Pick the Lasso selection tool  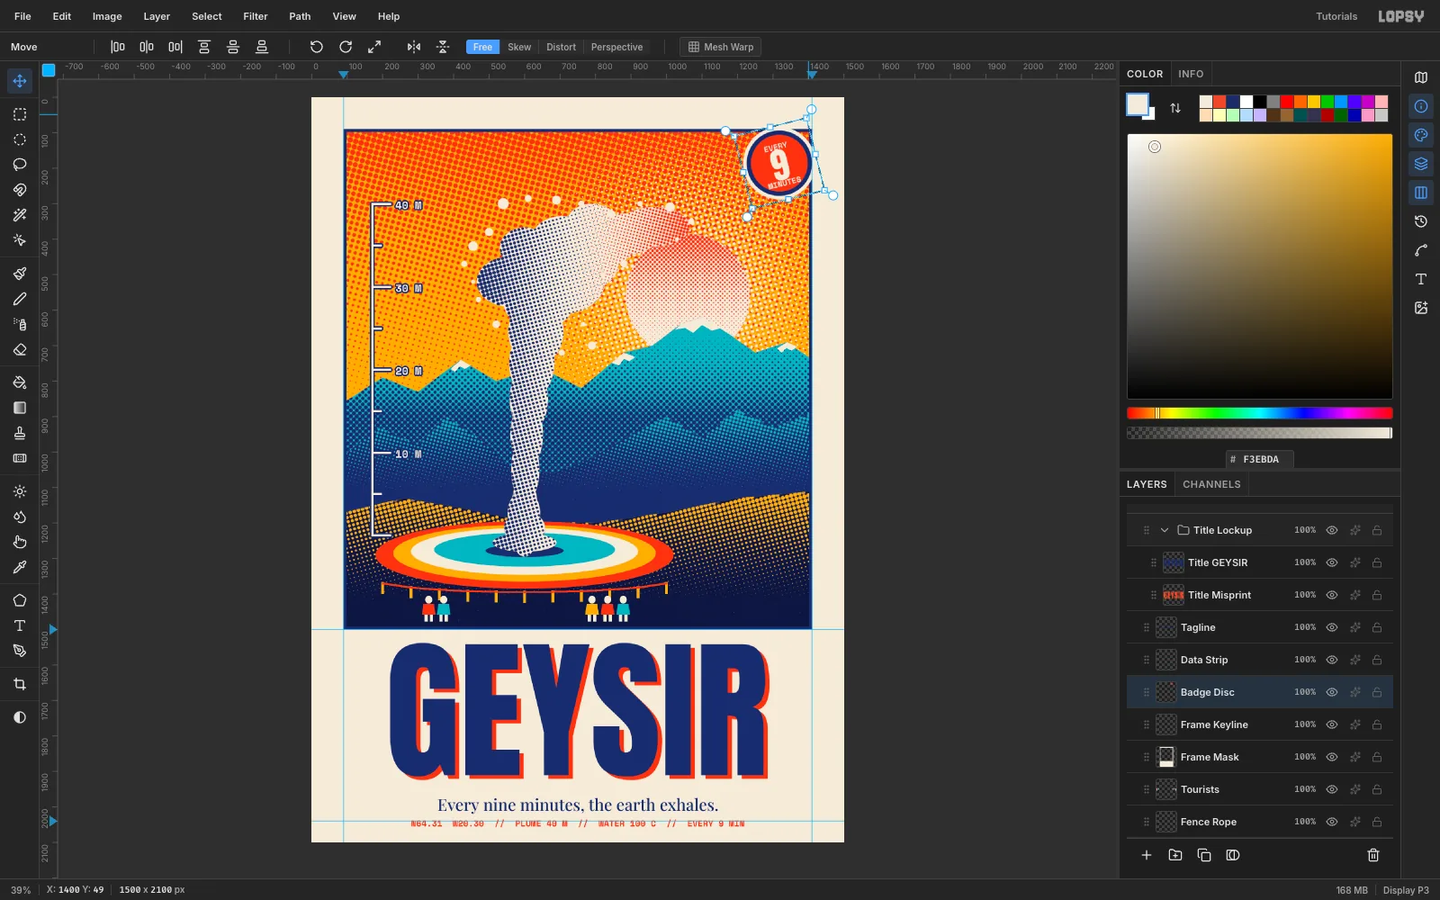[x=20, y=165]
